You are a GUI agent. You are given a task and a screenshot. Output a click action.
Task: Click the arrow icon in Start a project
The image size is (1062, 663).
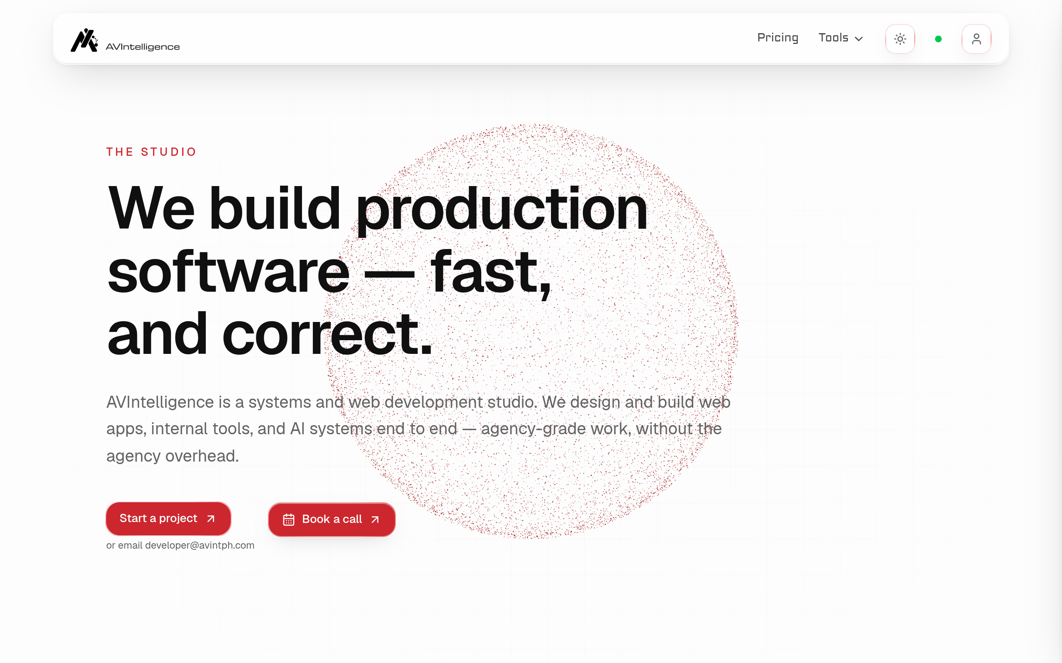point(211,519)
